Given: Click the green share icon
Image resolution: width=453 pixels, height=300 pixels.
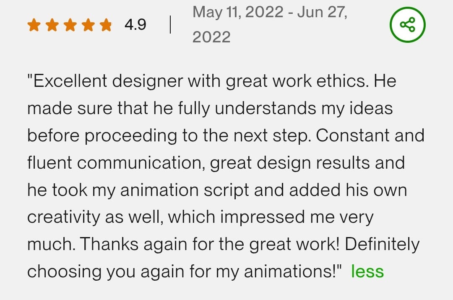Looking at the screenshot, I should (x=407, y=25).
